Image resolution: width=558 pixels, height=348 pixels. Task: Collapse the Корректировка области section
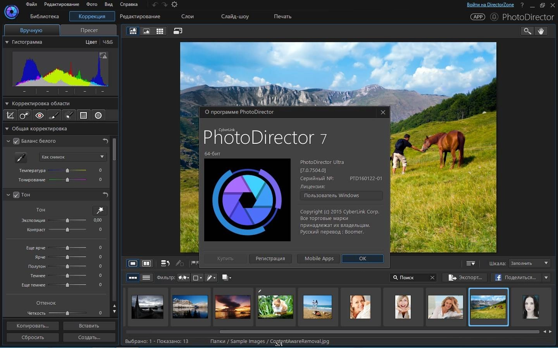tap(7, 104)
